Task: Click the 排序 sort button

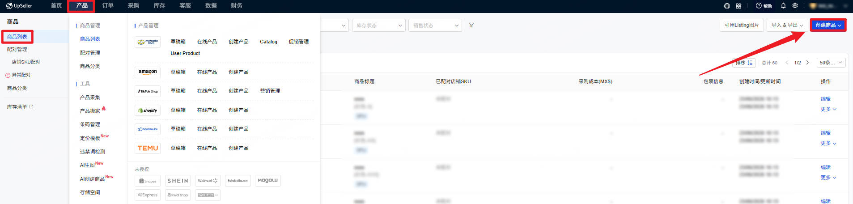Action: point(744,63)
